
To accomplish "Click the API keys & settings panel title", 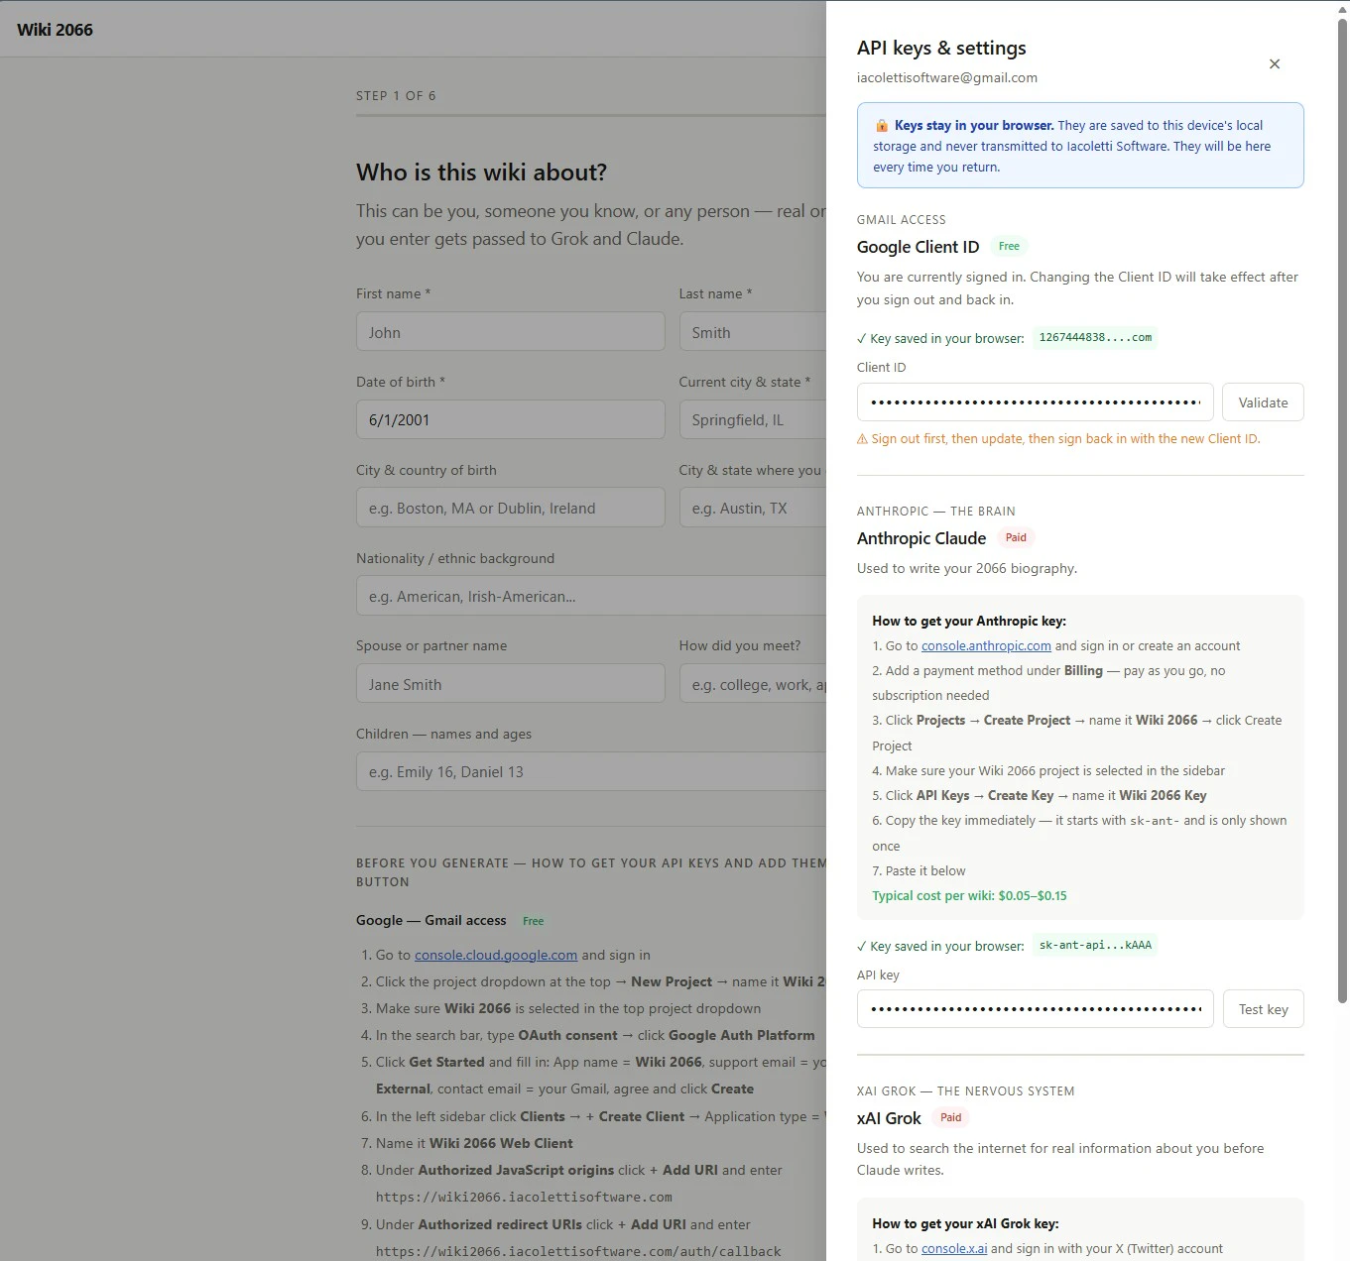I will pyautogui.click(x=941, y=48).
